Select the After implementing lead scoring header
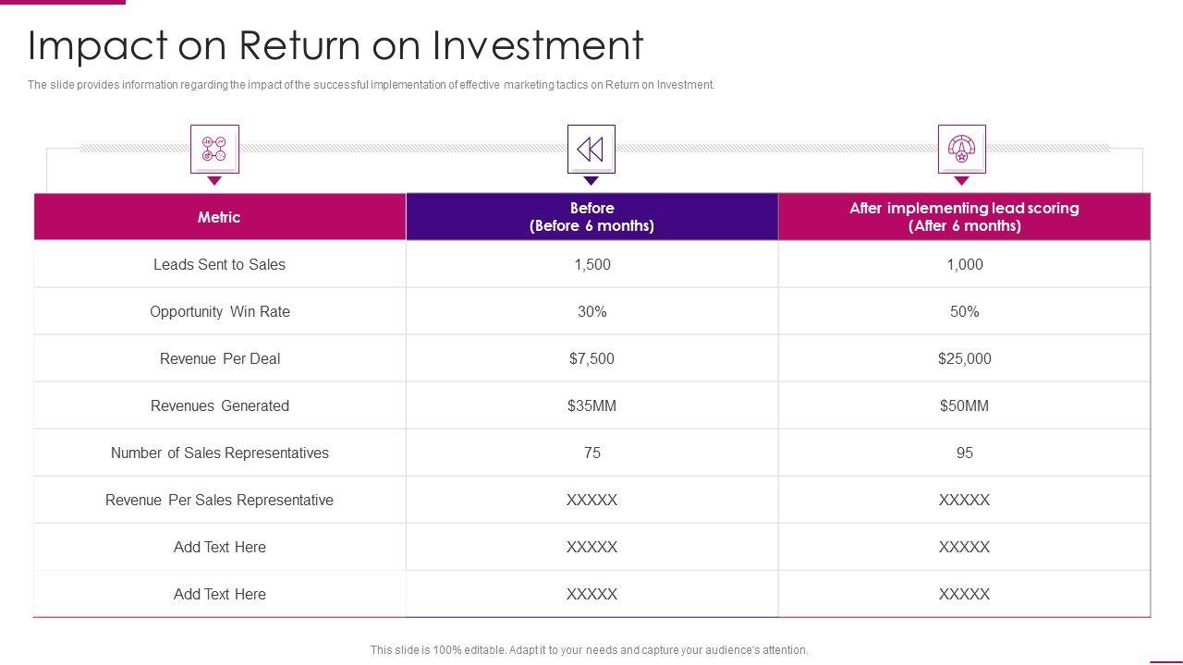 click(964, 217)
